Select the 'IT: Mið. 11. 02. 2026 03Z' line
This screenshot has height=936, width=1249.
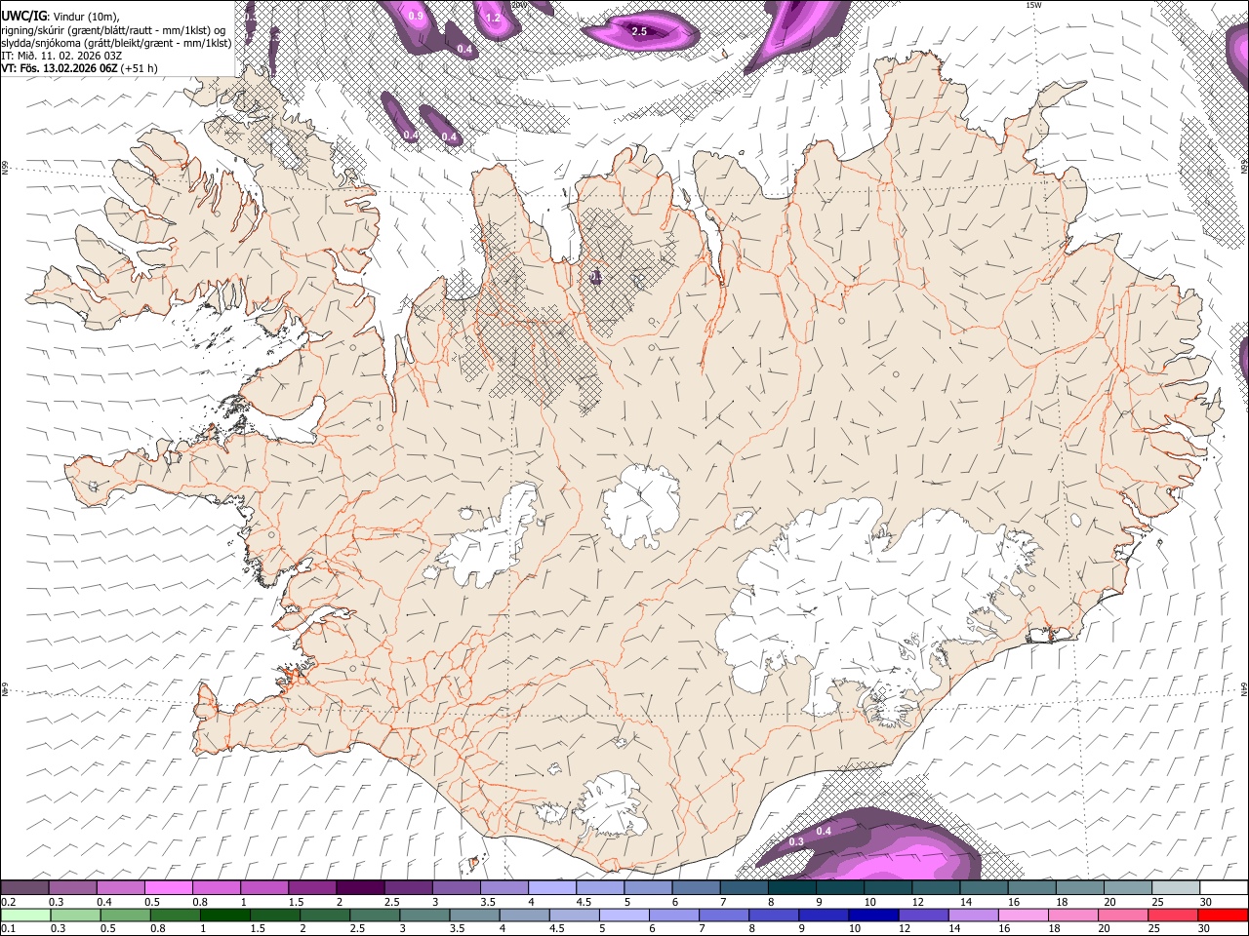pyautogui.click(x=62, y=56)
